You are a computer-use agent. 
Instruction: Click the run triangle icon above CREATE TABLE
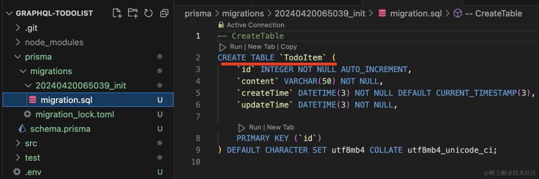click(223, 47)
